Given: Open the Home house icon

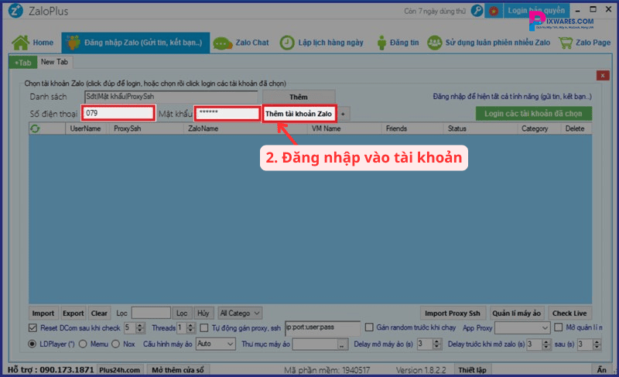Looking at the screenshot, I should 21,42.
